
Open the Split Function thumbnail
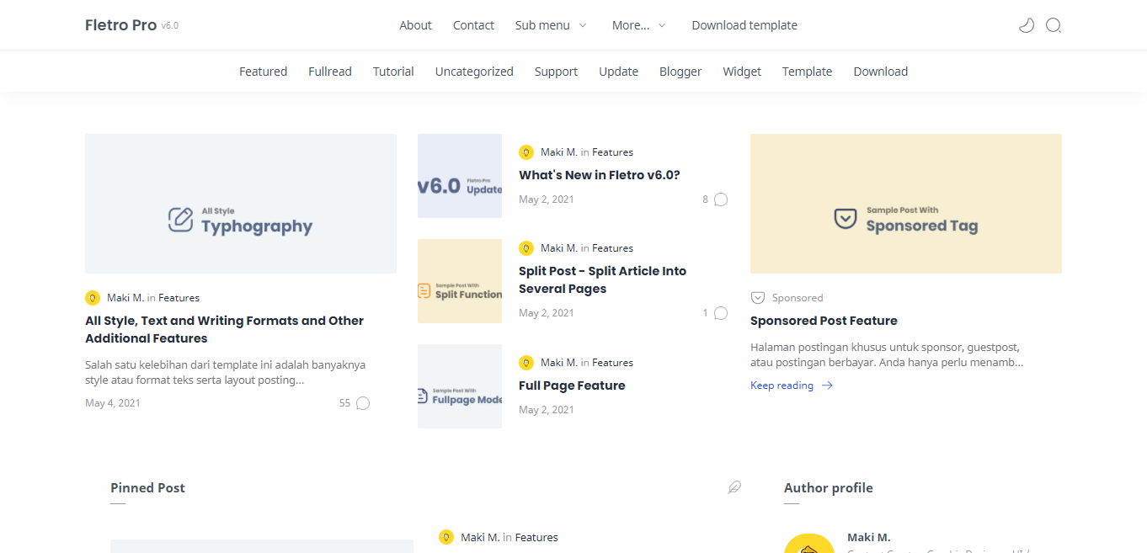[460, 281]
